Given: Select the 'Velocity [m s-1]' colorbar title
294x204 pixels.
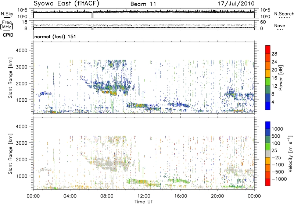Looking at the screenshot, I should point(290,154).
